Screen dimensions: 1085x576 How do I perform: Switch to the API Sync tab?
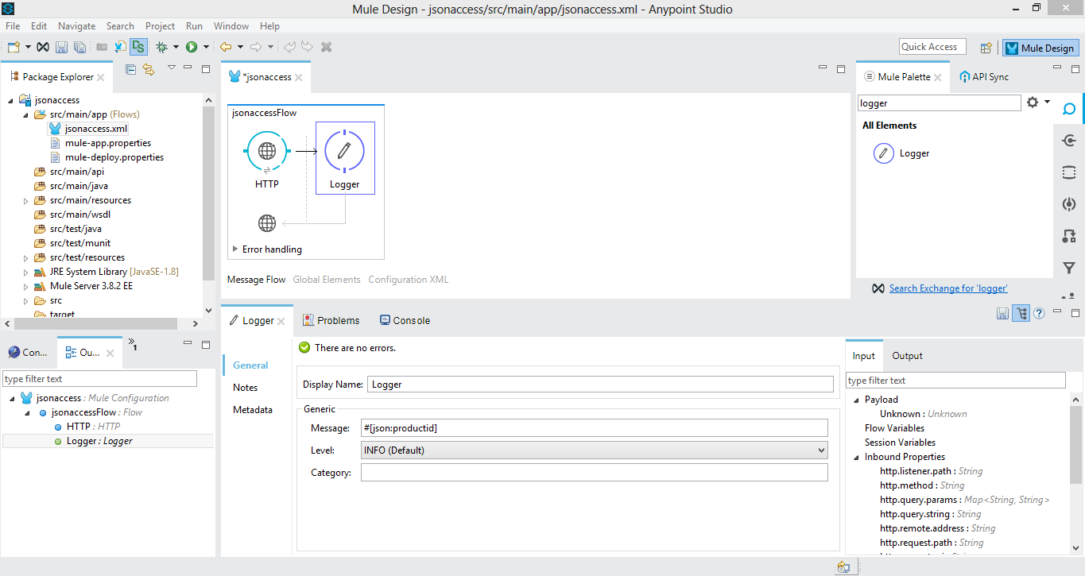pyautogui.click(x=984, y=77)
